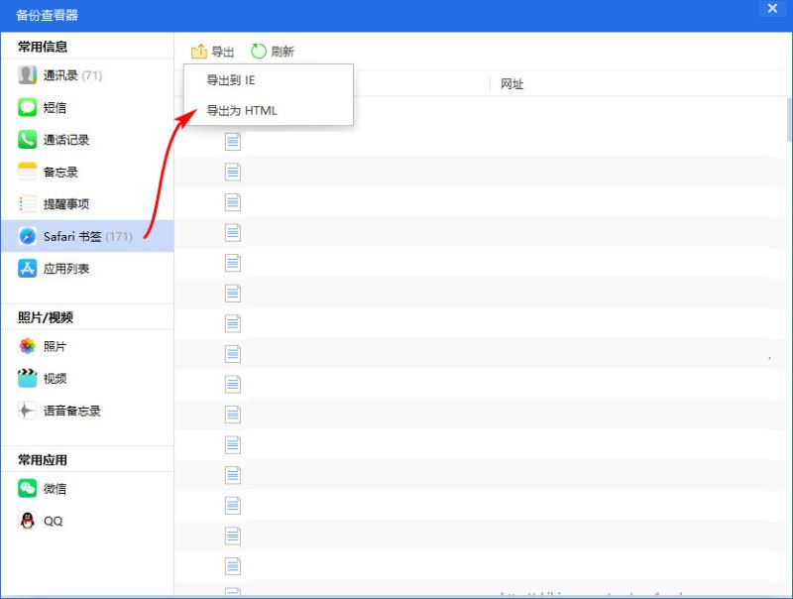Viewport: 793px width, 599px height.
Task: Choose 导出为 HTML menu entry
Action: pyautogui.click(x=268, y=110)
